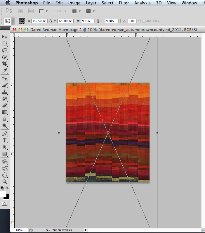Screen dimensions: 205x233
Task: Open the 3D menu
Action: tap(159, 3)
